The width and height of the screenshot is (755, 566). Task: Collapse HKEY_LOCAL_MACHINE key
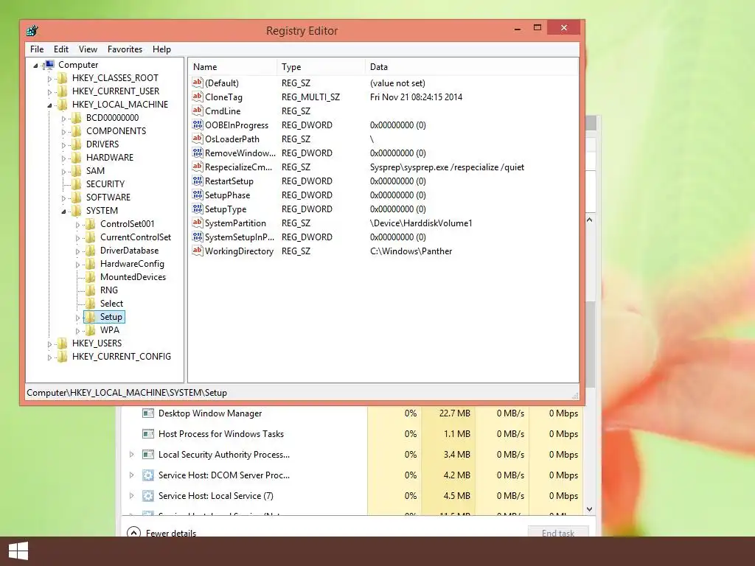49,105
